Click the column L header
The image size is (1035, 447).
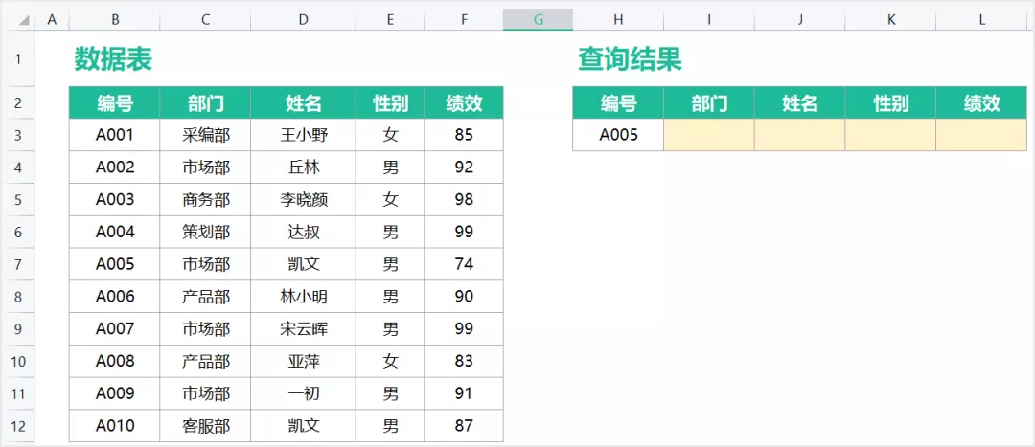[981, 19]
